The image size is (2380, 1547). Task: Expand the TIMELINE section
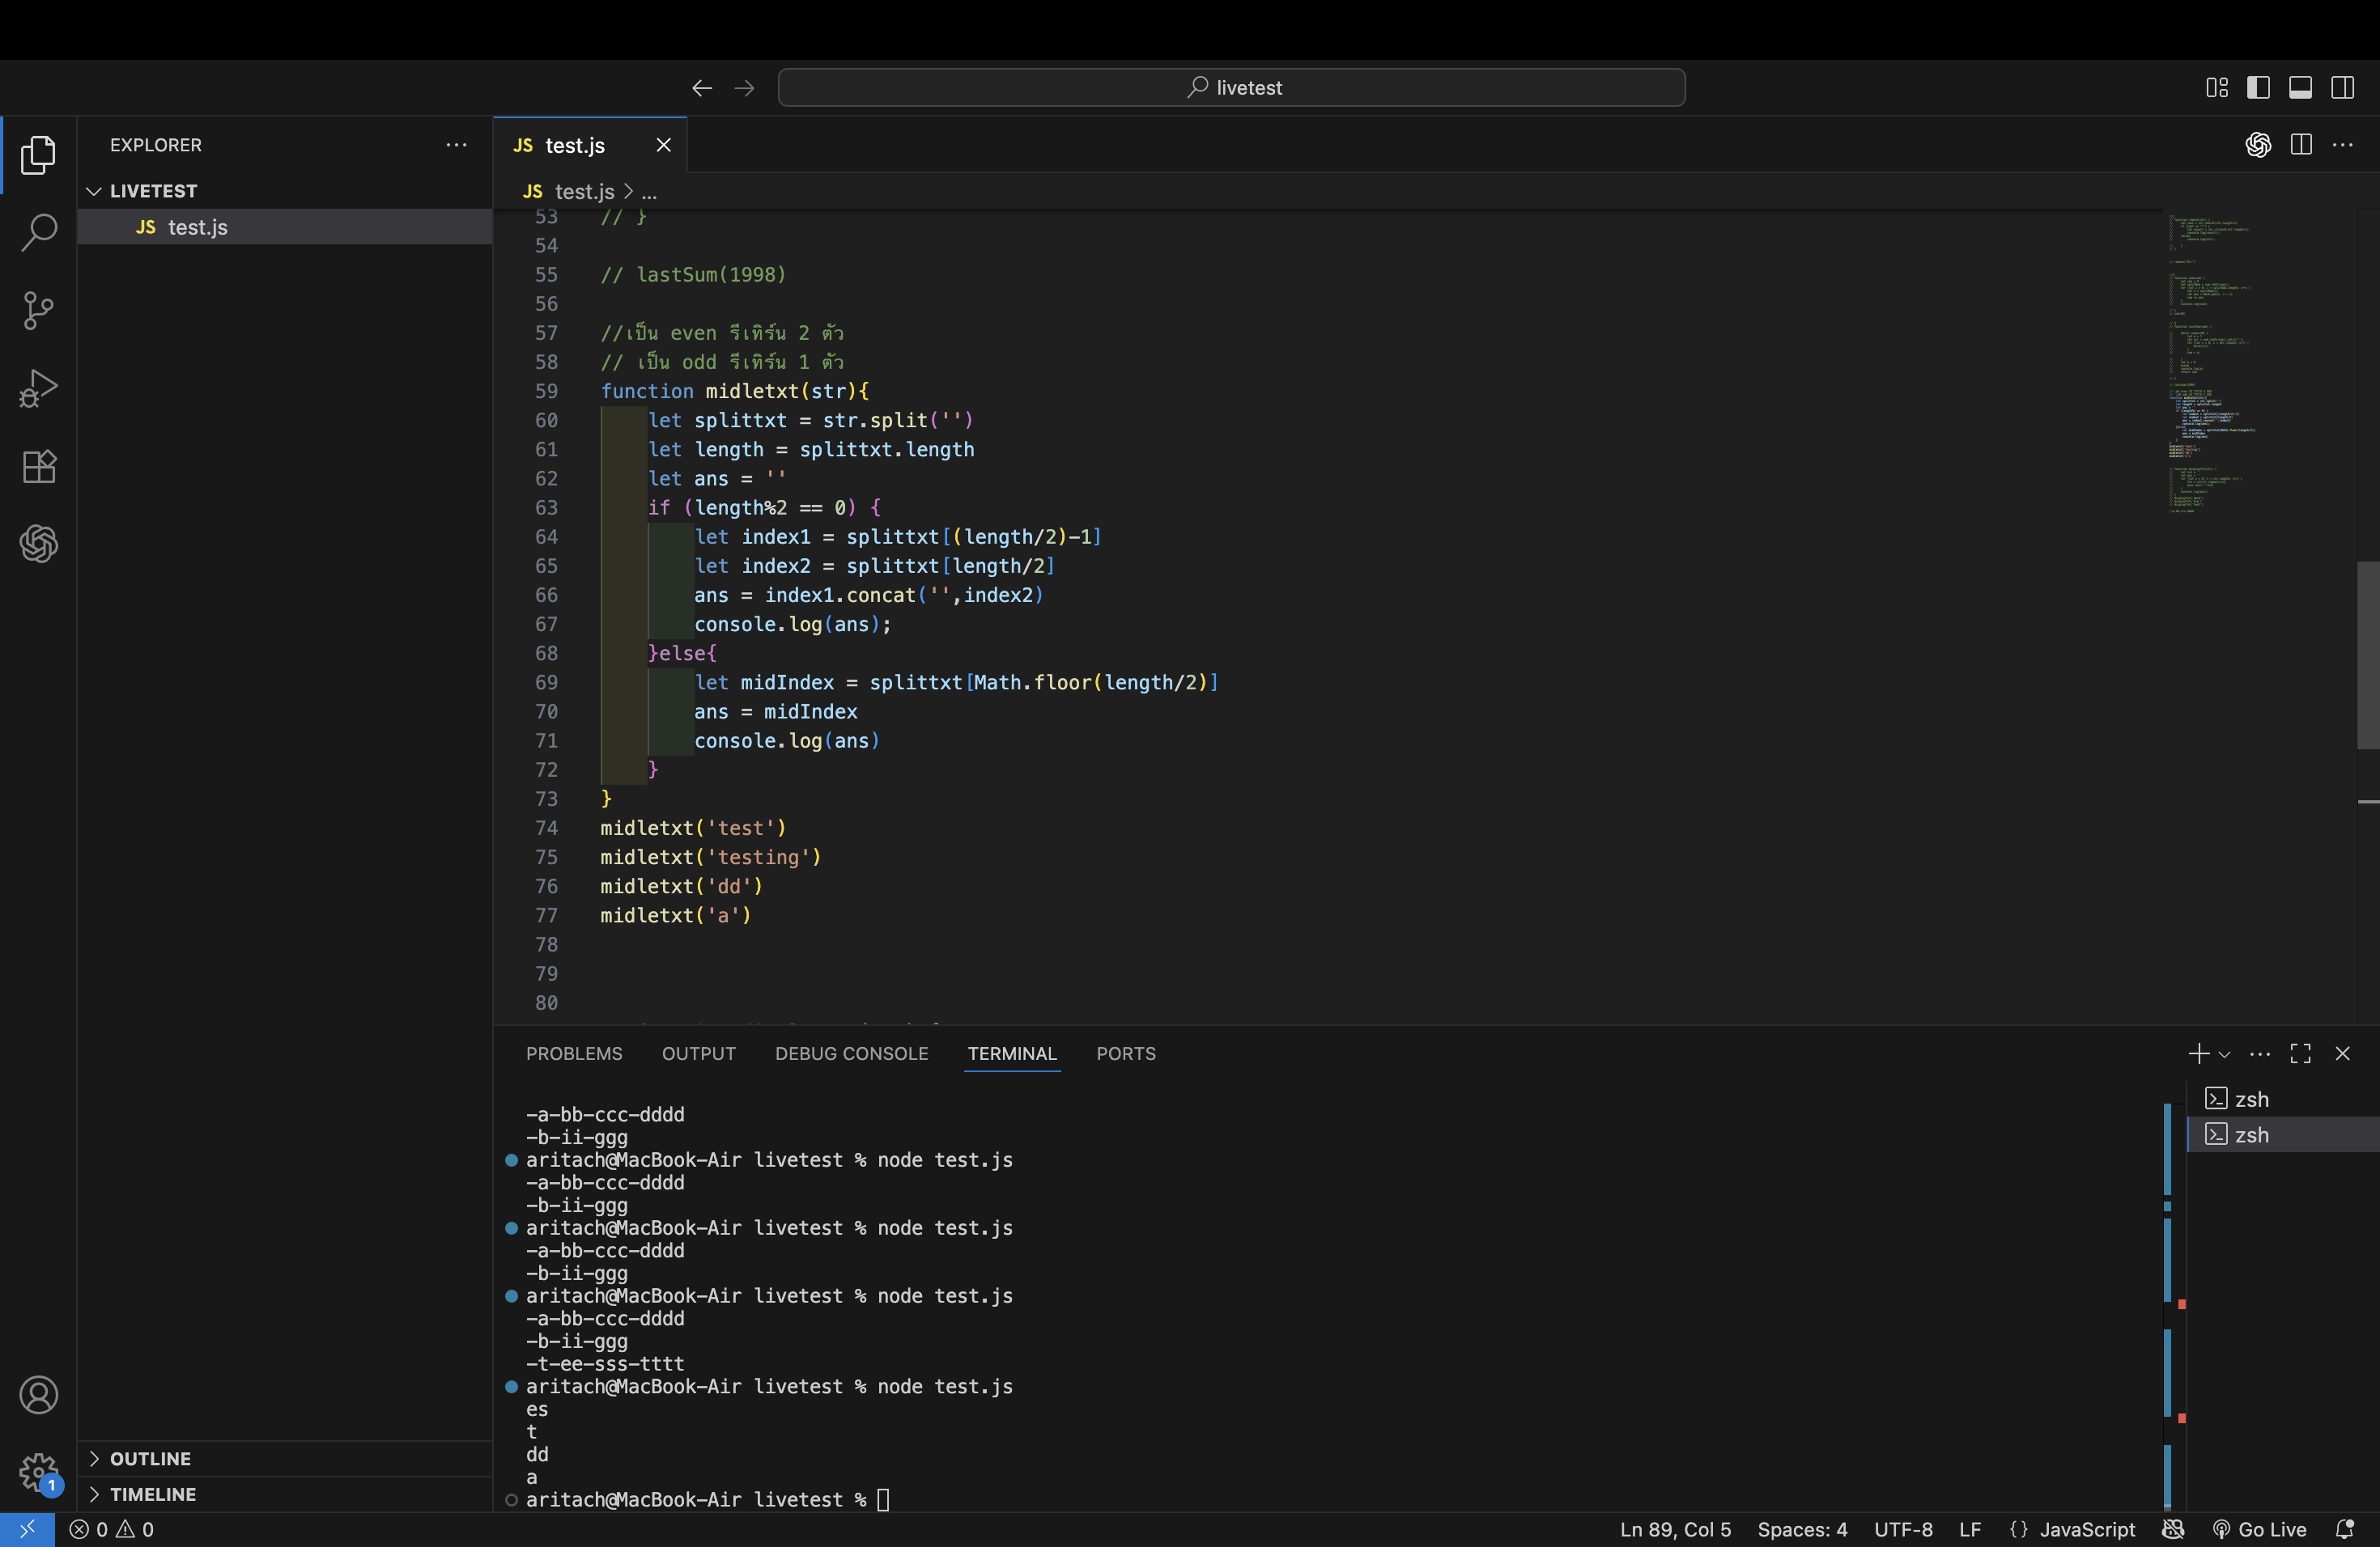pyautogui.click(x=152, y=1493)
